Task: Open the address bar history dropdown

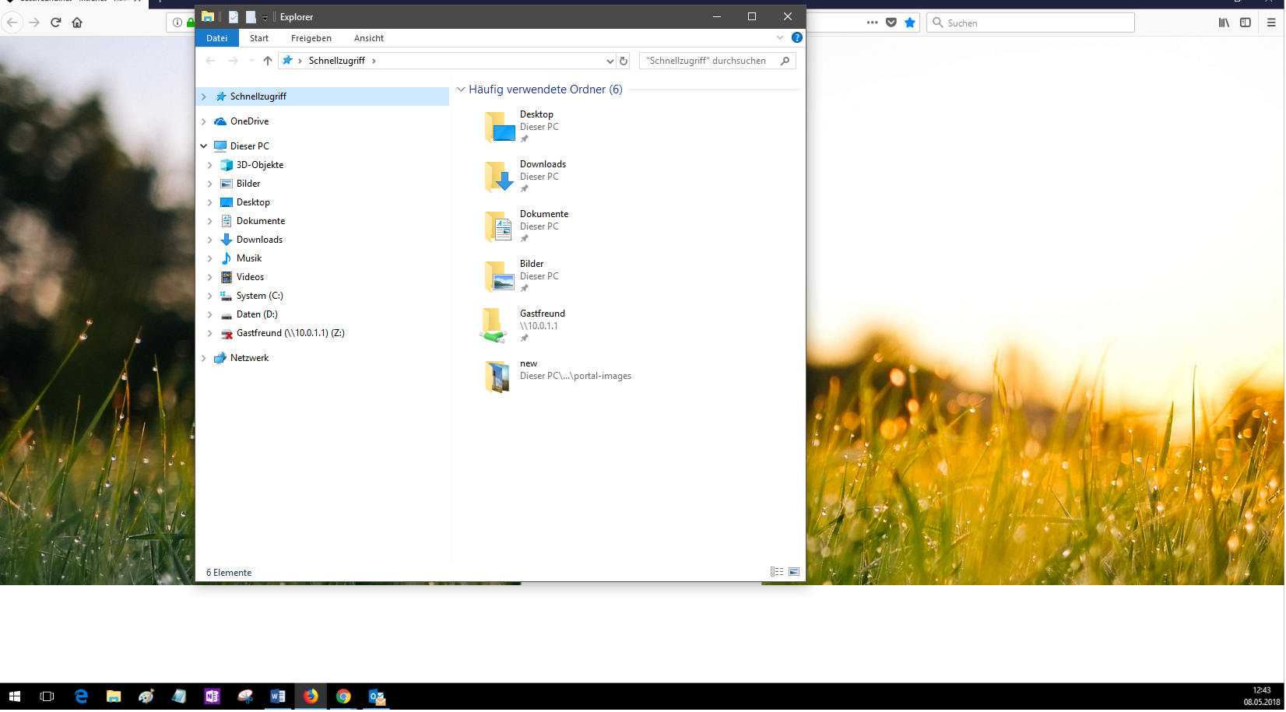Action: click(x=610, y=61)
